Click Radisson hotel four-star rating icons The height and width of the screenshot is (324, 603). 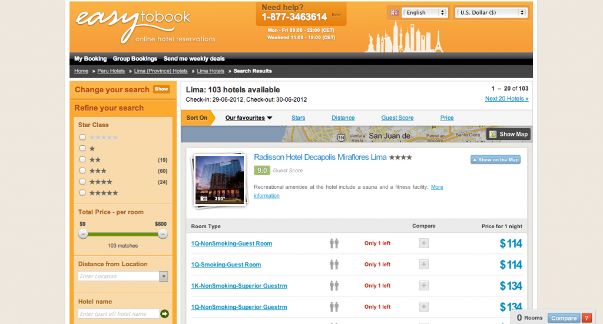click(400, 158)
